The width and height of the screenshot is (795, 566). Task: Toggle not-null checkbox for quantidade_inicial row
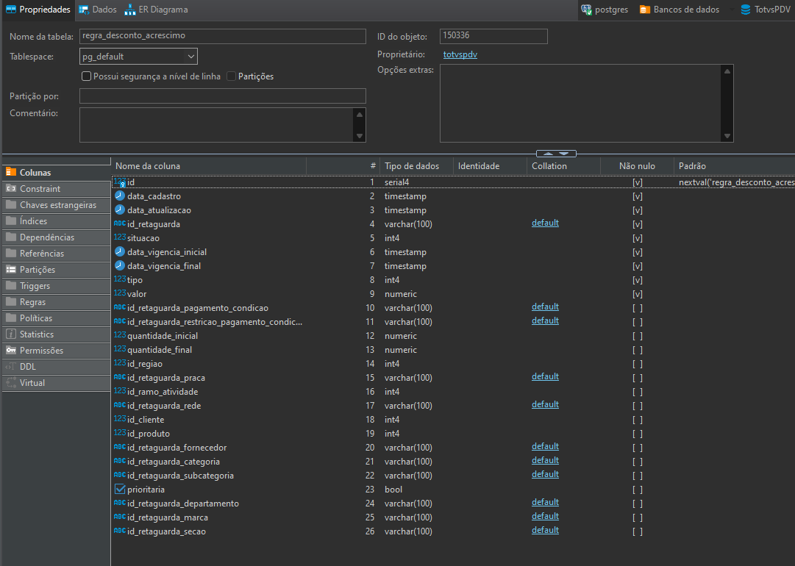click(637, 336)
